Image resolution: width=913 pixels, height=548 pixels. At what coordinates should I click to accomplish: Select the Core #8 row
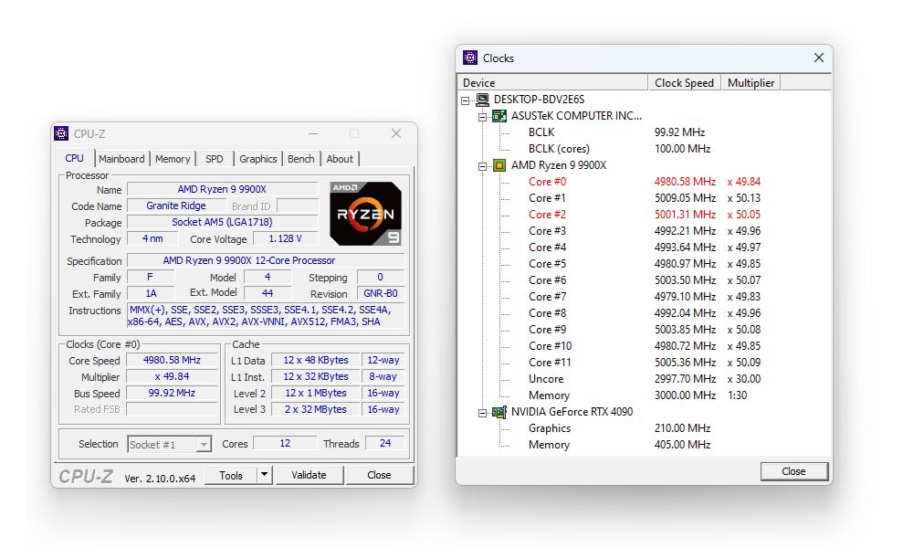[x=645, y=312]
